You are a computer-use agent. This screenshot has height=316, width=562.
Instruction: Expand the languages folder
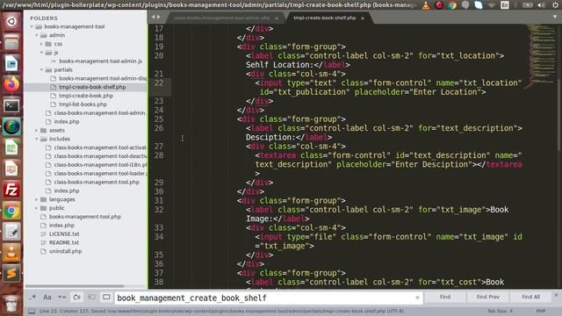[37, 199]
